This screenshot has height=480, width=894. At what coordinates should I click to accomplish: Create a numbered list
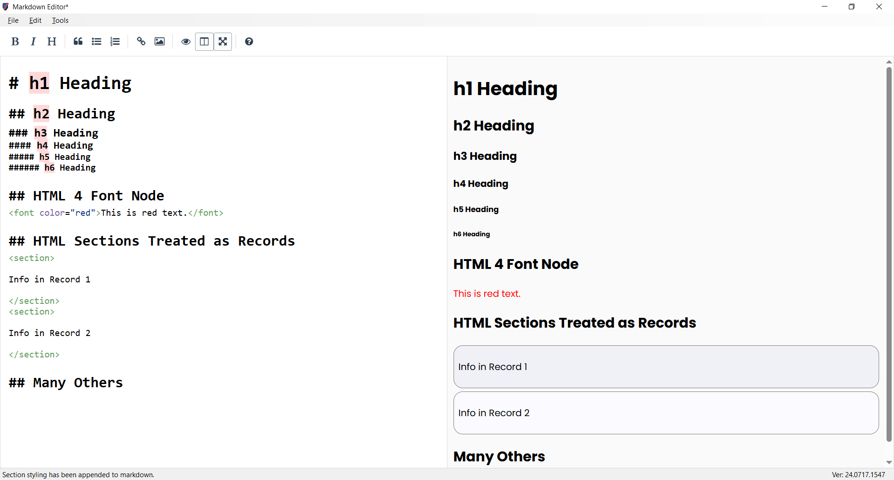(x=115, y=41)
